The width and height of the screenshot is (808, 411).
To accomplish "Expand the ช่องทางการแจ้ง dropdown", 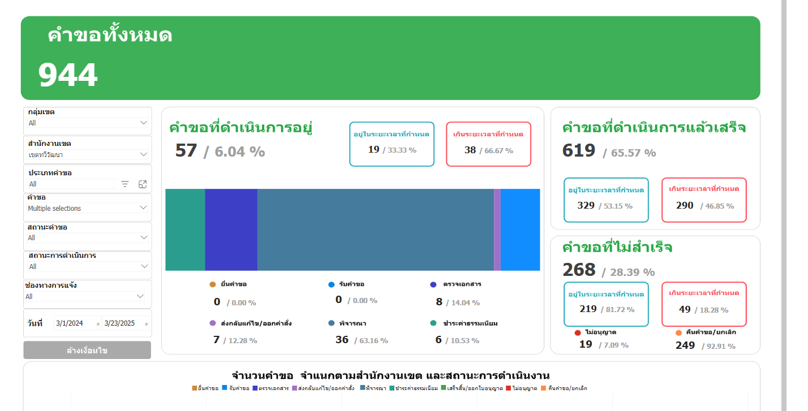I will click(140, 296).
